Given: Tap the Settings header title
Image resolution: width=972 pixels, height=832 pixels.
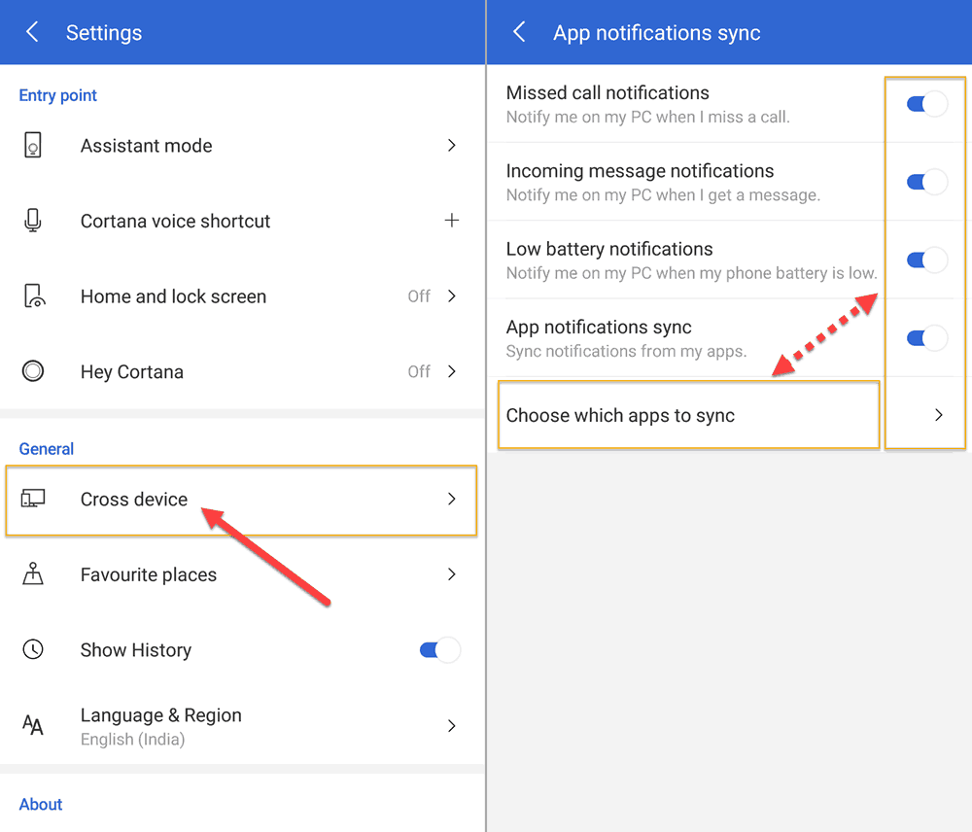Looking at the screenshot, I should 104,32.
